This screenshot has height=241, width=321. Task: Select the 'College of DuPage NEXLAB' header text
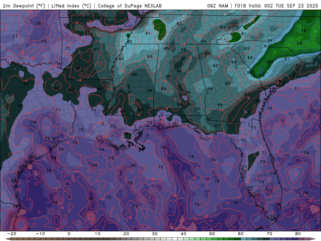130,6
